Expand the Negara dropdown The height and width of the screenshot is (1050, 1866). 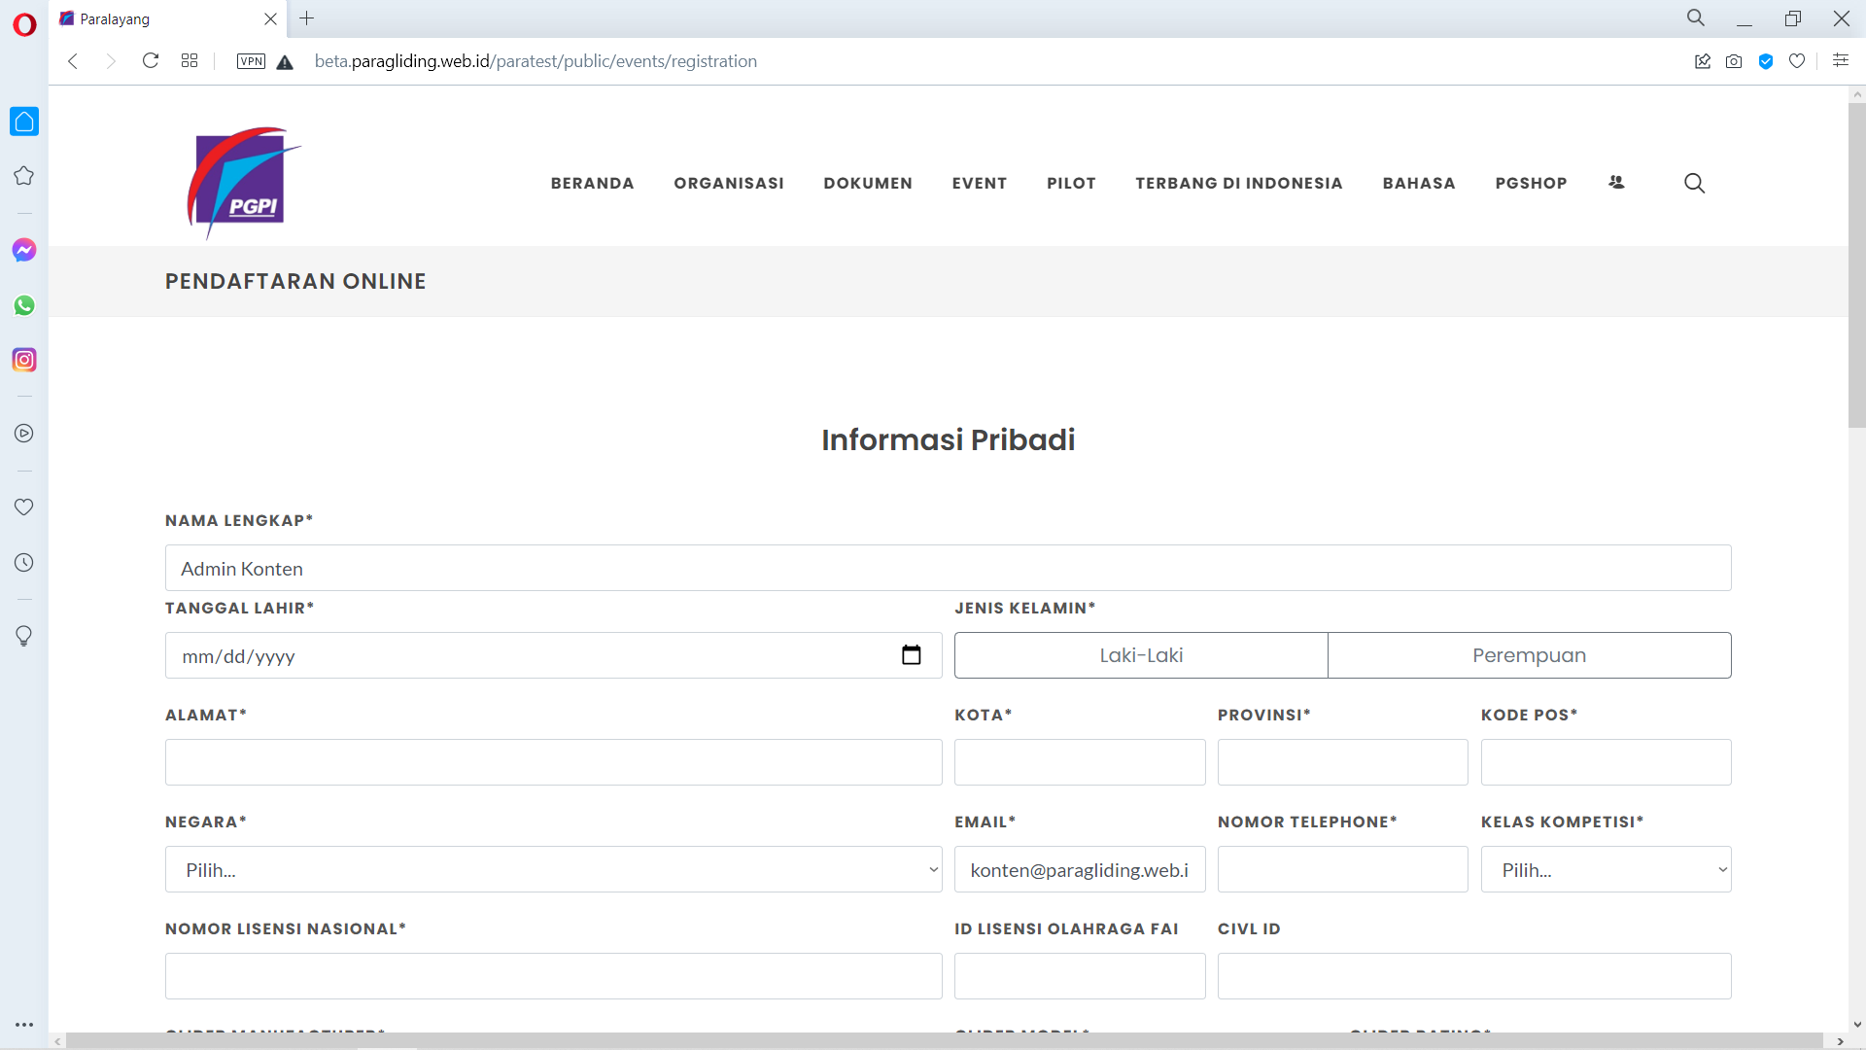click(553, 869)
